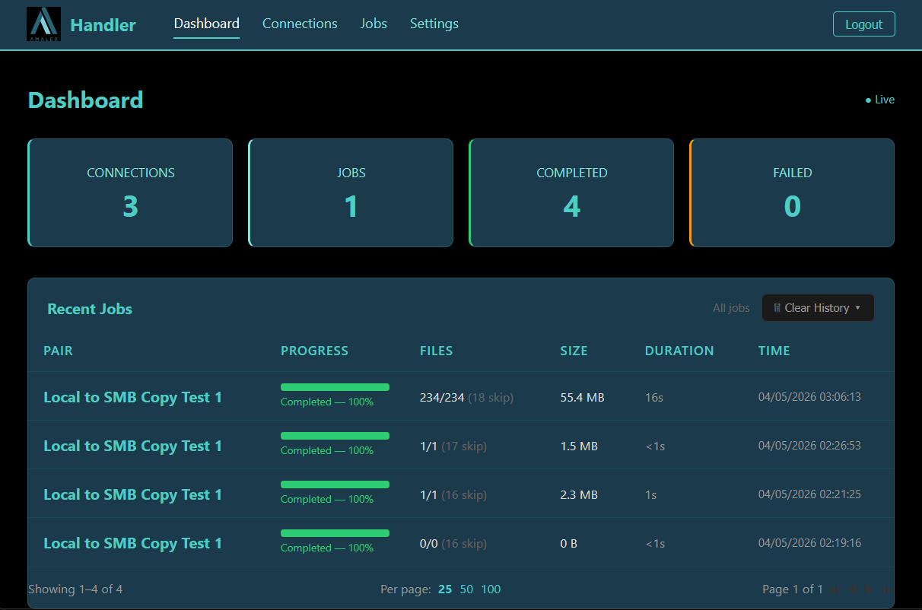Click the 0/0 (16 skip) files cell
The width and height of the screenshot is (922, 610).
tap(453, 543)
